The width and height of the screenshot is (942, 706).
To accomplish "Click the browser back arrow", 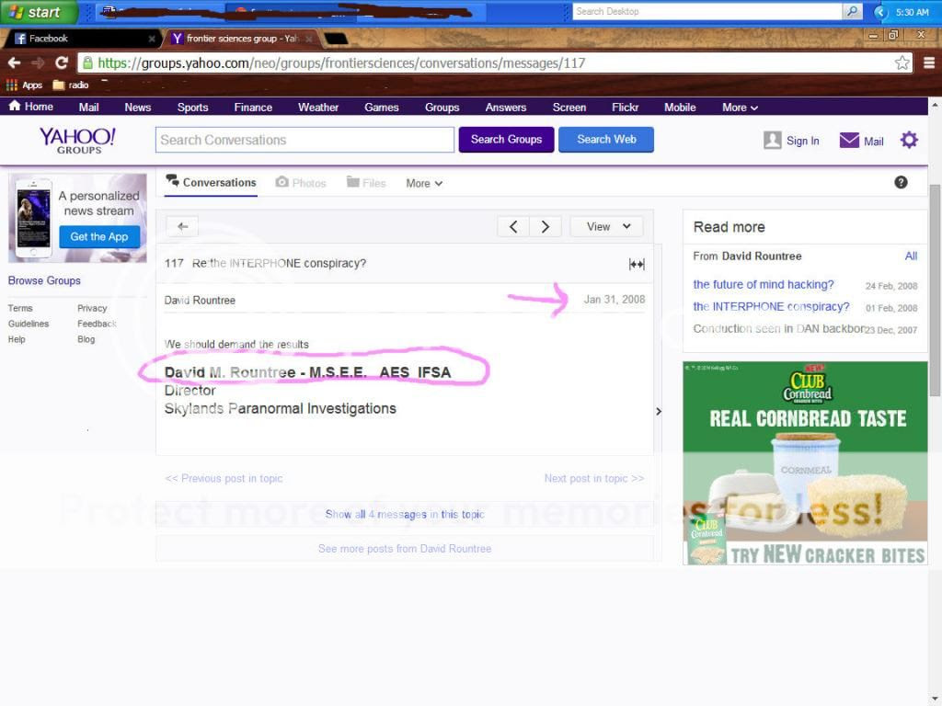I will point(15,63).
